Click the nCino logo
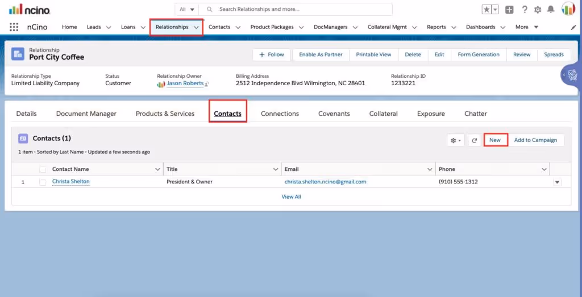582x297 pixels. [x=30, y=9]
